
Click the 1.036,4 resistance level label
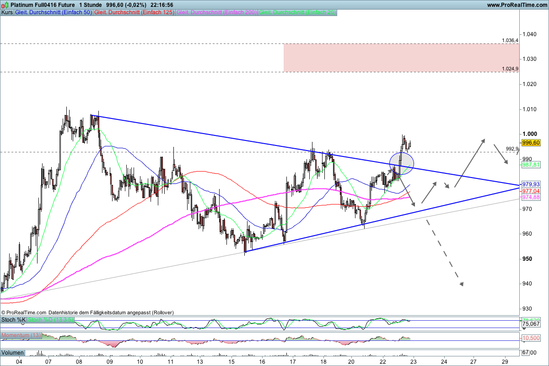pyautogui.click(x=510, y=40)
